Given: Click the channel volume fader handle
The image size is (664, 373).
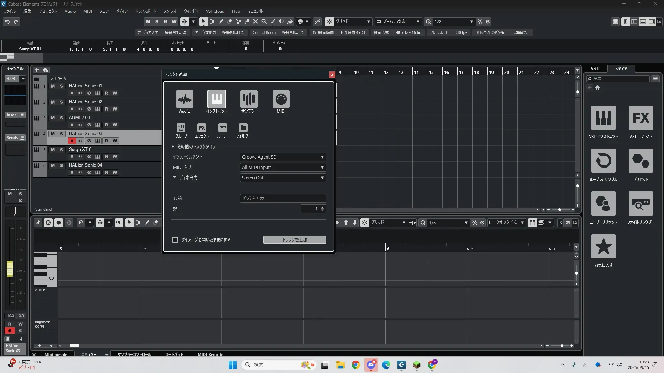Looking at the screenshot, I should click(10, 269).
